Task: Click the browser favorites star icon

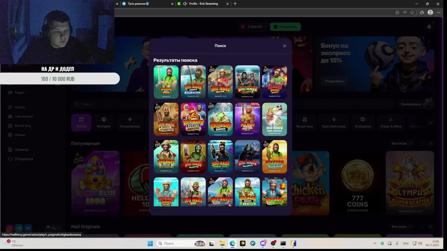Action: (412, 12)
